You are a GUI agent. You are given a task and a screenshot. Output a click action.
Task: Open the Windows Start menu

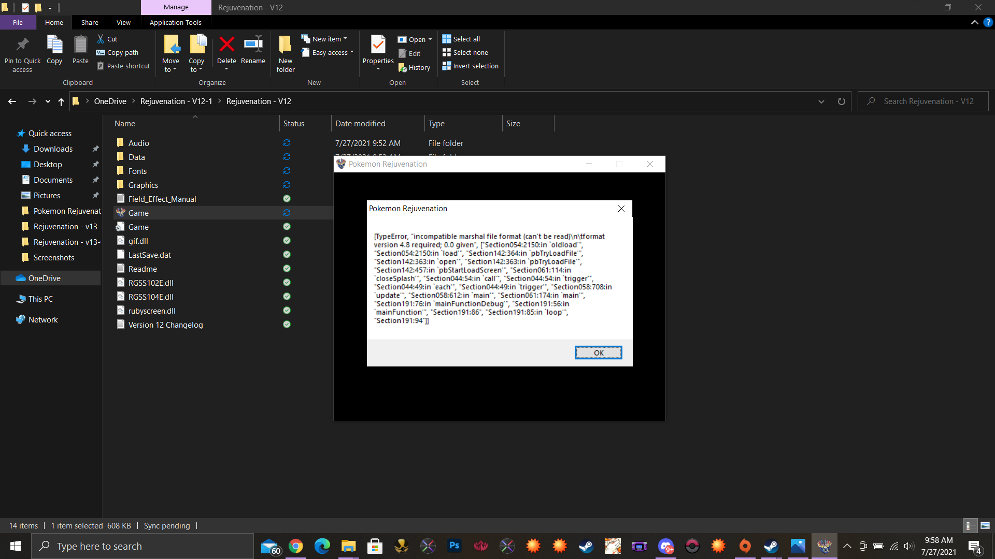(16, 546)
